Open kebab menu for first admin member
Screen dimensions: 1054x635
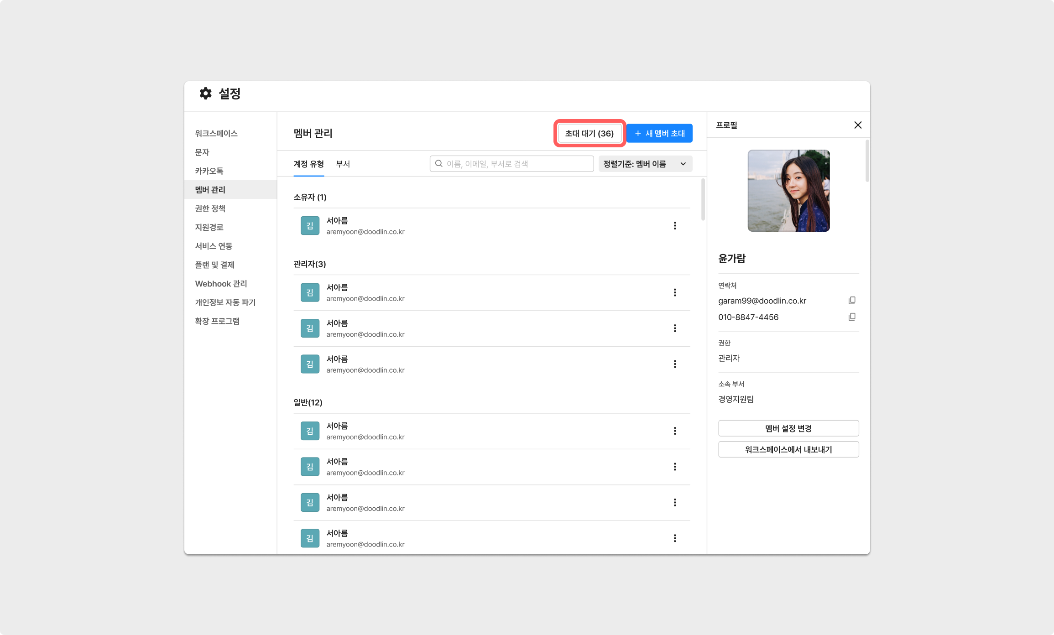click(674, 293)
